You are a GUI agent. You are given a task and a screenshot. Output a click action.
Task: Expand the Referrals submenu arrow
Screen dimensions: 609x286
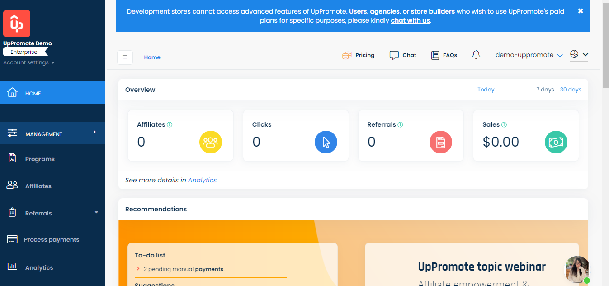point(96,212)
